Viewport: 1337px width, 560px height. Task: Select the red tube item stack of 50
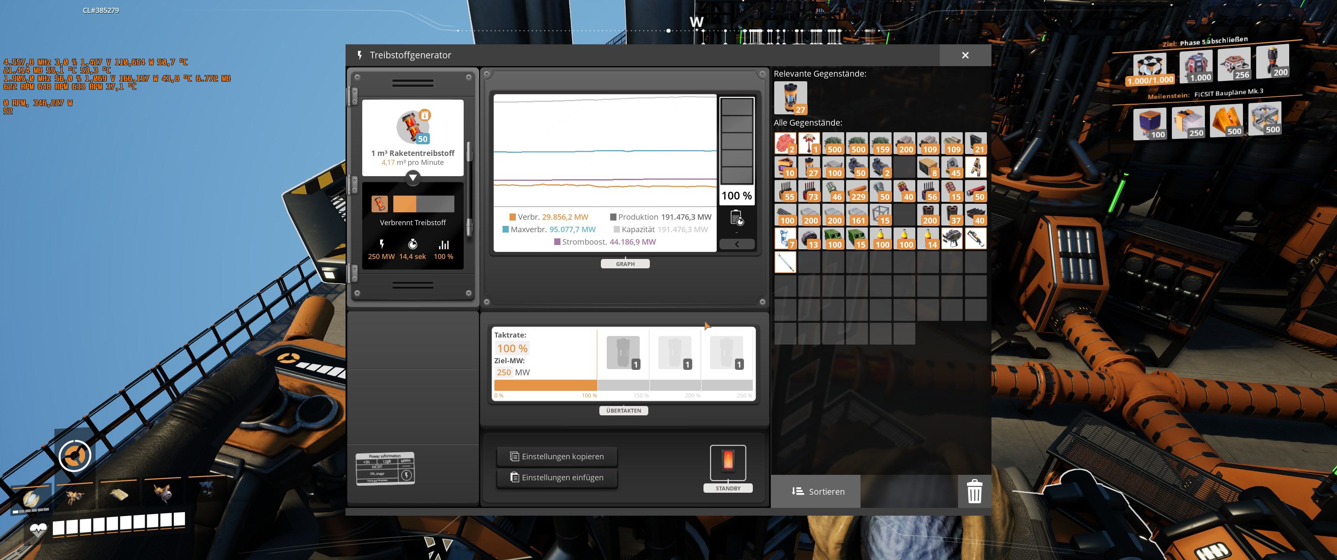pyautogui.click(x=976, y=191)
